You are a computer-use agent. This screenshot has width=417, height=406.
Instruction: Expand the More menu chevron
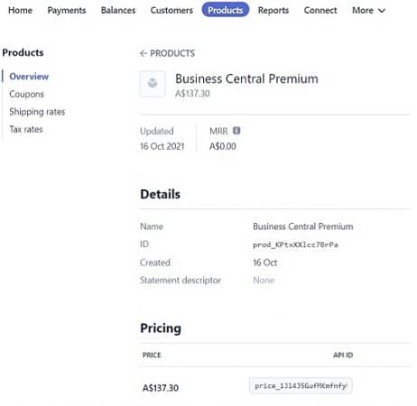pyautogui.click(x=382, y=11)
